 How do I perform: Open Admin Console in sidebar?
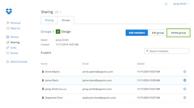19,62
